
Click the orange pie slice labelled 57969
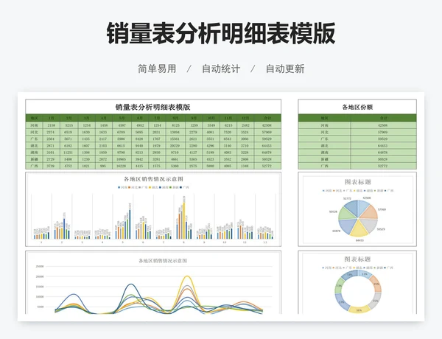(x=371, y=212)
